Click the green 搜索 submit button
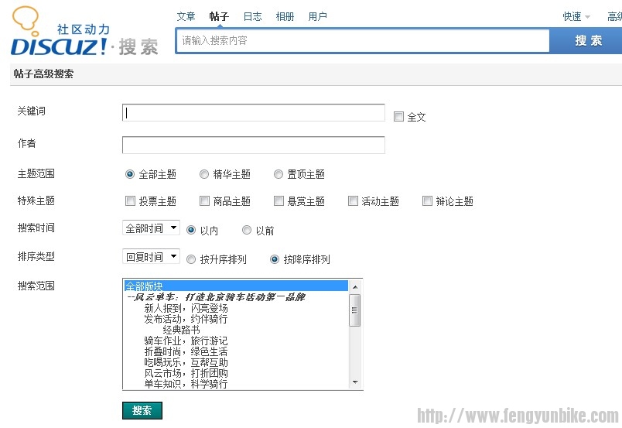This screenshot has width=622, height=428. (142, 410)
